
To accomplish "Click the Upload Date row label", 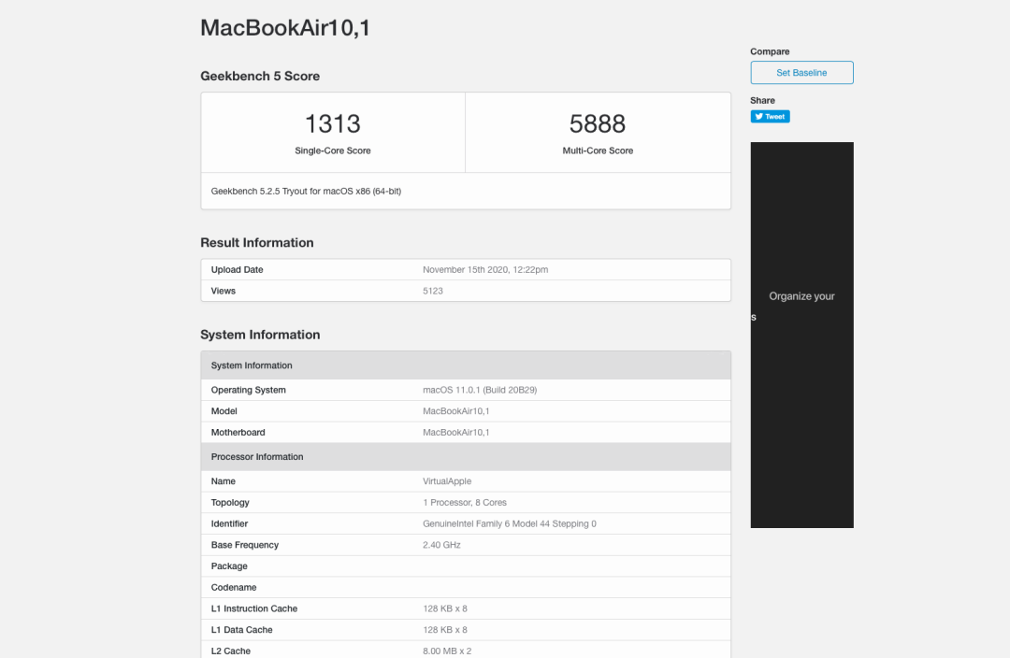I will pyautogui.click(x=237, y=270).
